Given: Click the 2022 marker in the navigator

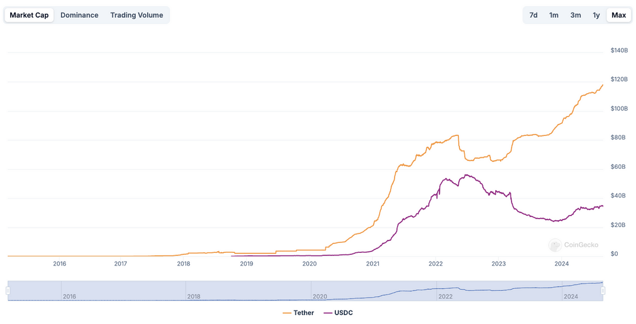Looking at the screenshot, I should [445, 296].
